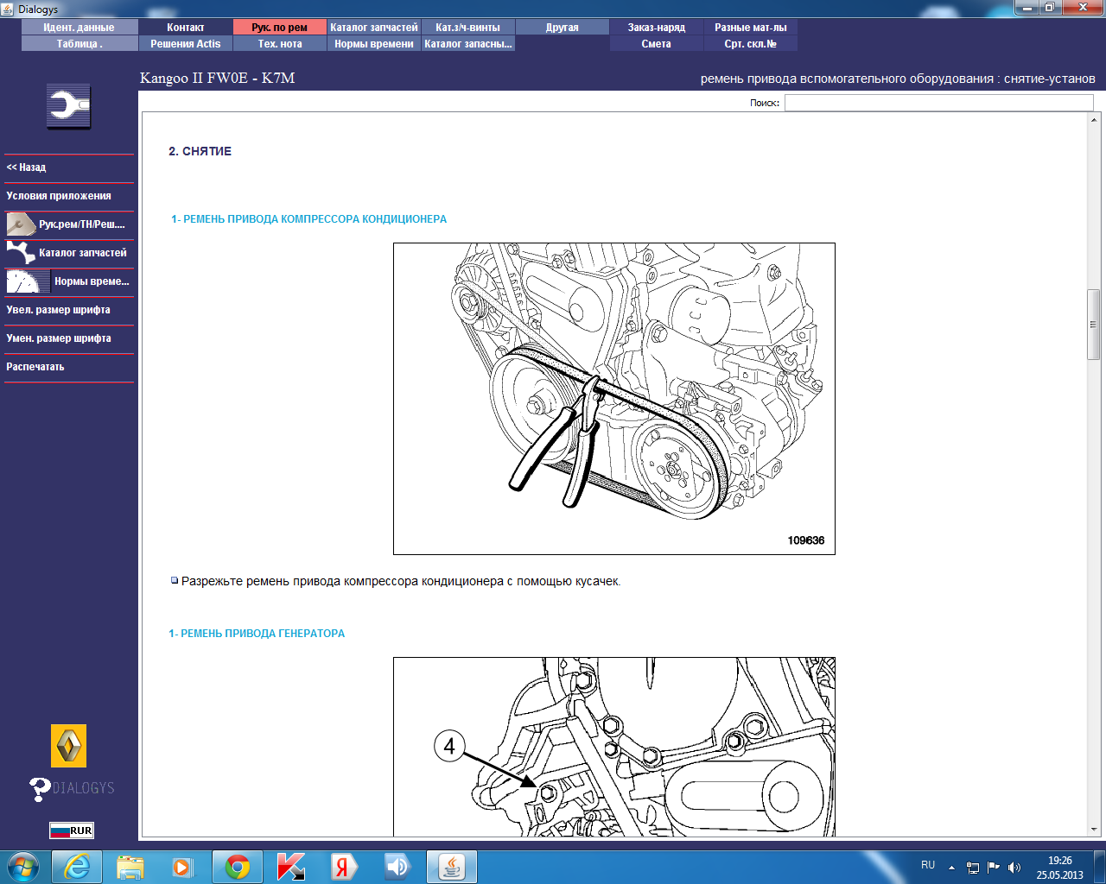The height and width of the screenshot is (884, 1106).
Task: Open the Решения Actis tab
Action: pos(186,44)
